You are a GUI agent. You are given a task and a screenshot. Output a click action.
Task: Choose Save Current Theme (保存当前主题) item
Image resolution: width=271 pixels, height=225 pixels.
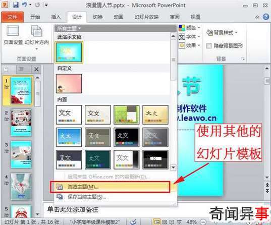point(113,197)
